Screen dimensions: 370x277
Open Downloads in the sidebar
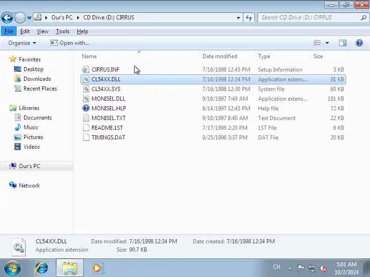[37, 79]
